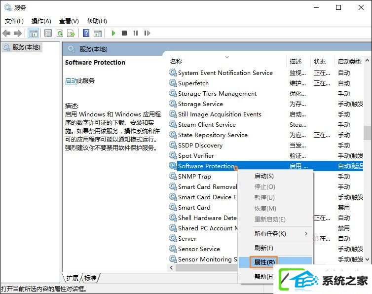Select Still Image Acquisition Events service

(266, 114)
